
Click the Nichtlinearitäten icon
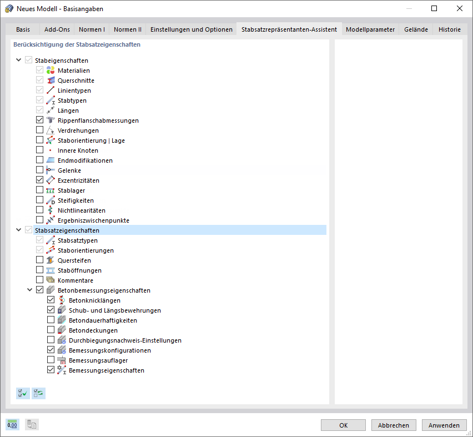(51, 210)
